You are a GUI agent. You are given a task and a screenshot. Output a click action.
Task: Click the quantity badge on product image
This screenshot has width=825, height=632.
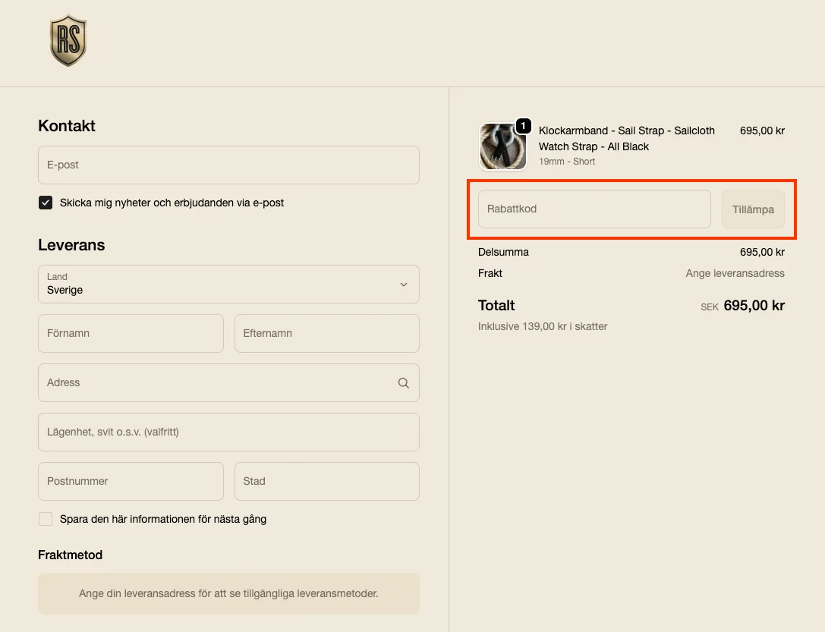point(523,126)
